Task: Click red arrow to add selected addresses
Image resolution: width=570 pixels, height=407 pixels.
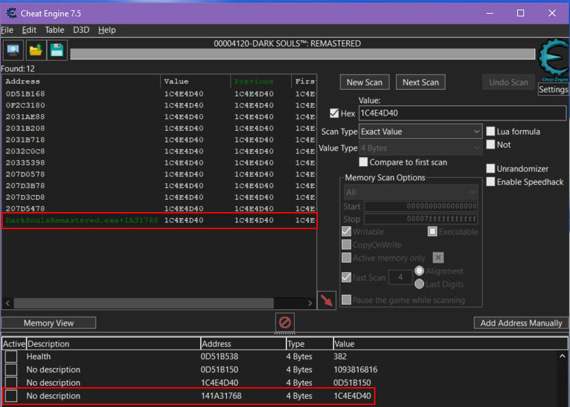Action: pyautogui.click(x=326, y=300)
